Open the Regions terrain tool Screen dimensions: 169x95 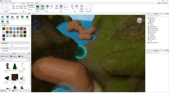tap(8, 22)
